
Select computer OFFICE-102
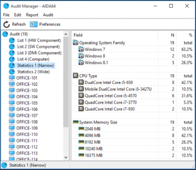(27, 84)
